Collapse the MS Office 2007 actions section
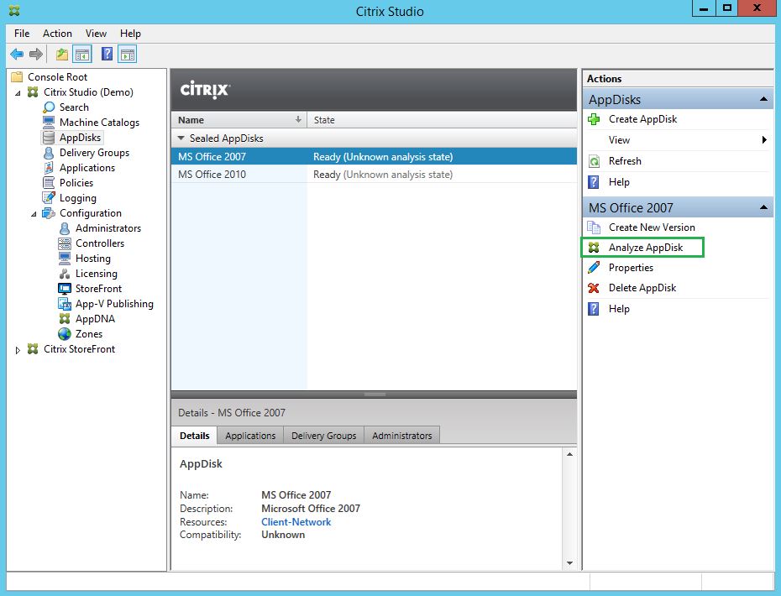The width and height of the screenshot is (781, 596). (763, 207)
